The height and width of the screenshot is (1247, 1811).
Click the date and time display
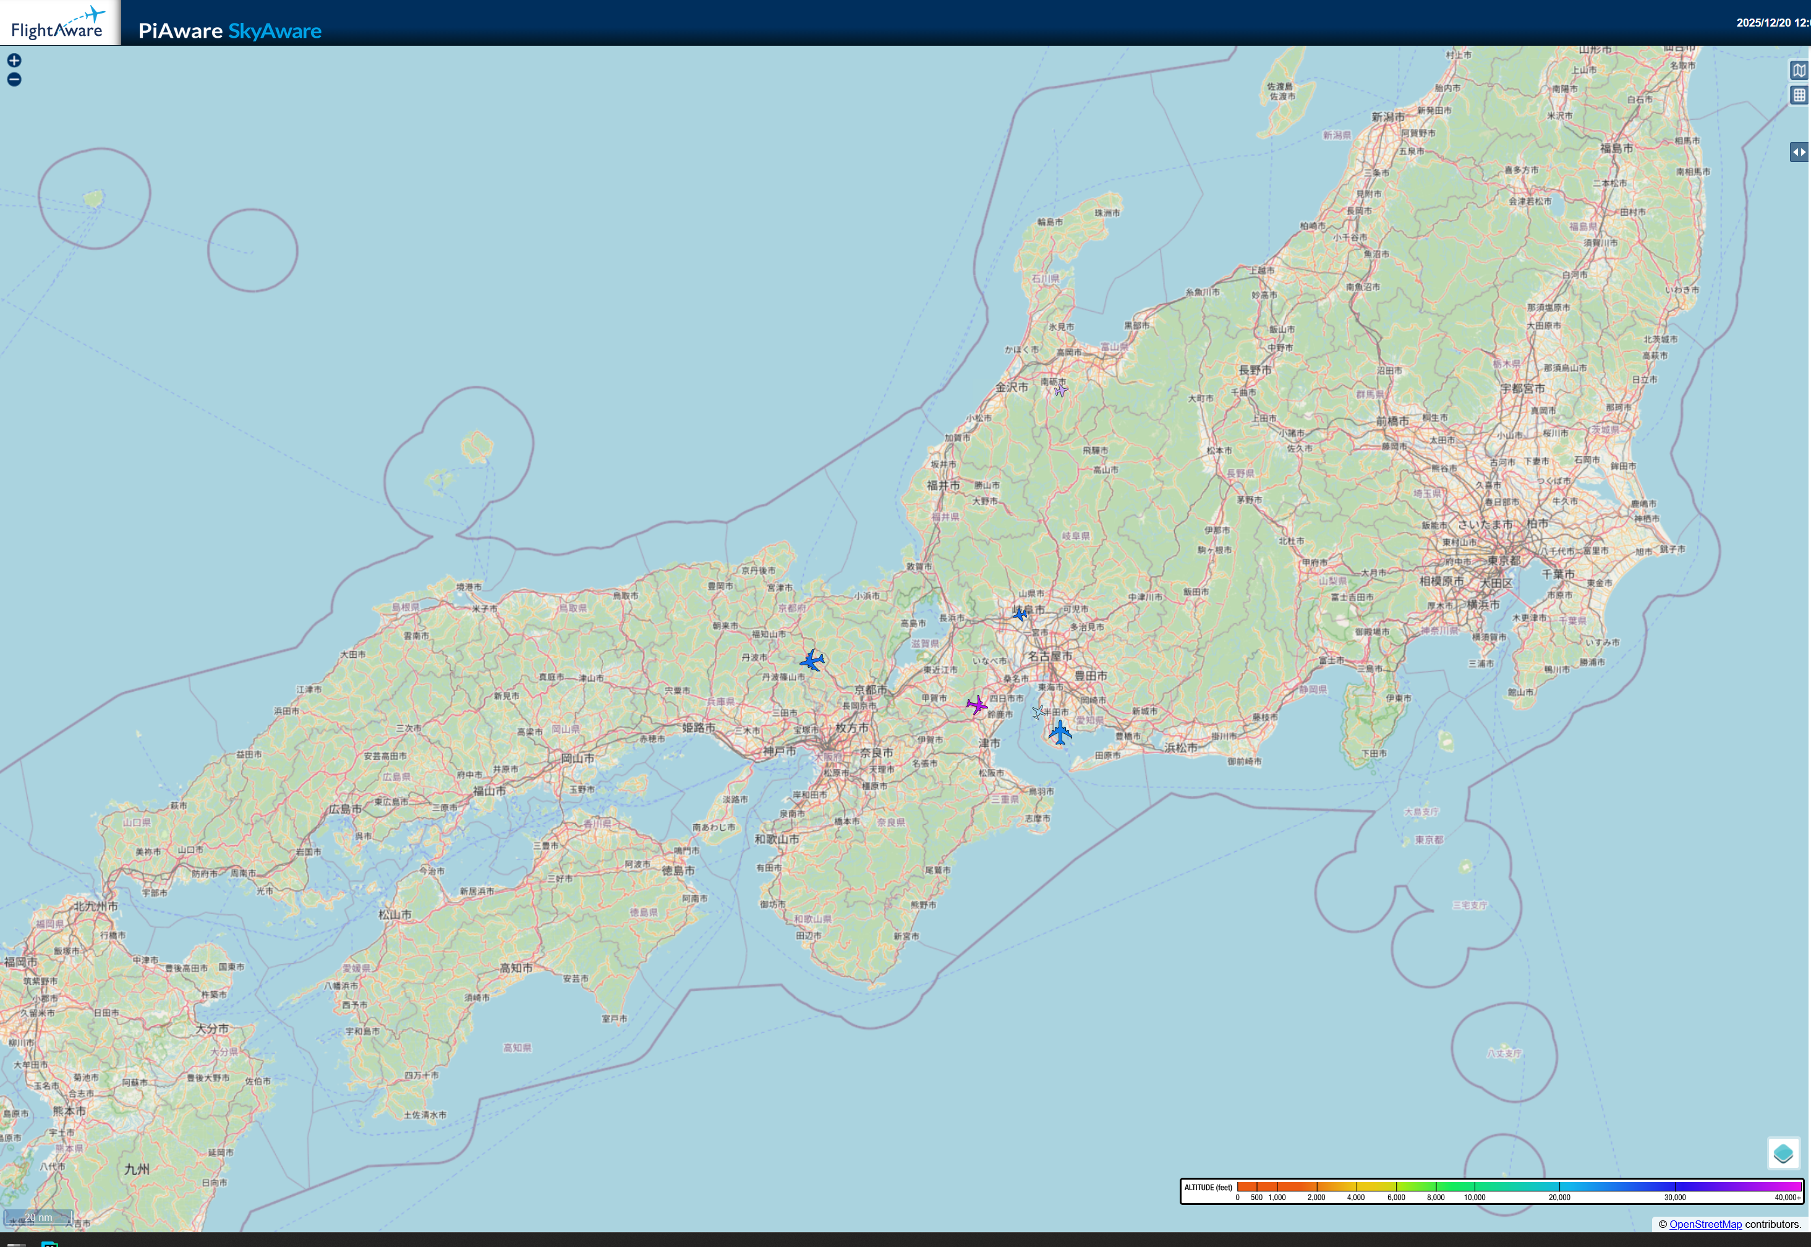coord(1771,23)
